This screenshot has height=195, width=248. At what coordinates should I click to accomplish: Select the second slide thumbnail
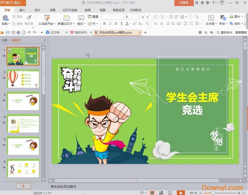pyautogui.click(x=24, y=78)
